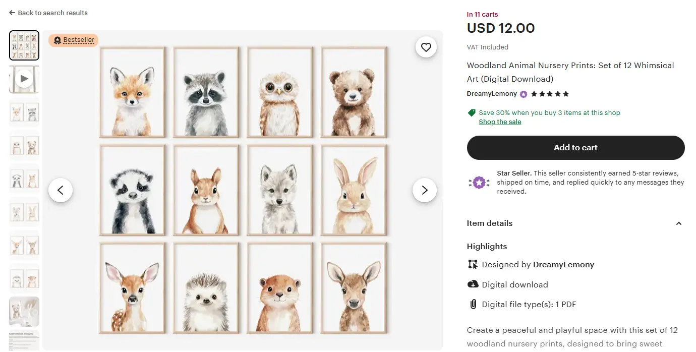Open the DreamyLemony shop page
The height and width of the screenshot is (352, 696).
492,94
